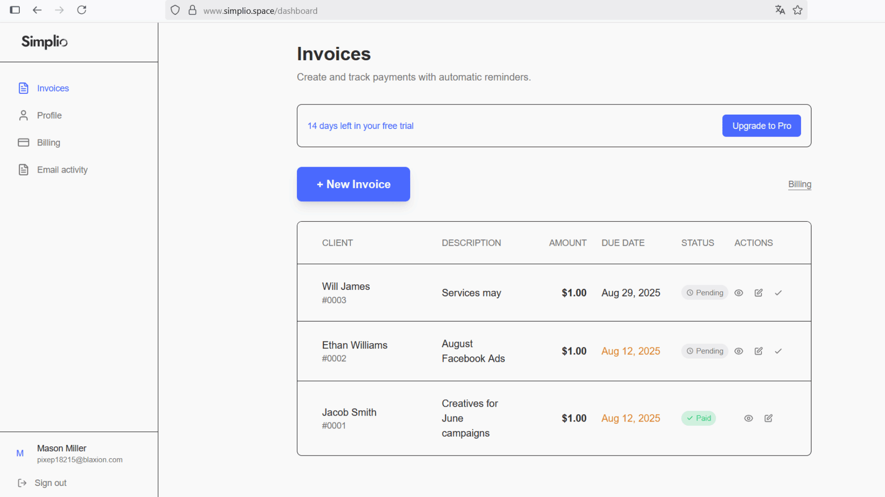Bookmark the page with the star icon
The image size is (885, 497).
coord(798,10)
